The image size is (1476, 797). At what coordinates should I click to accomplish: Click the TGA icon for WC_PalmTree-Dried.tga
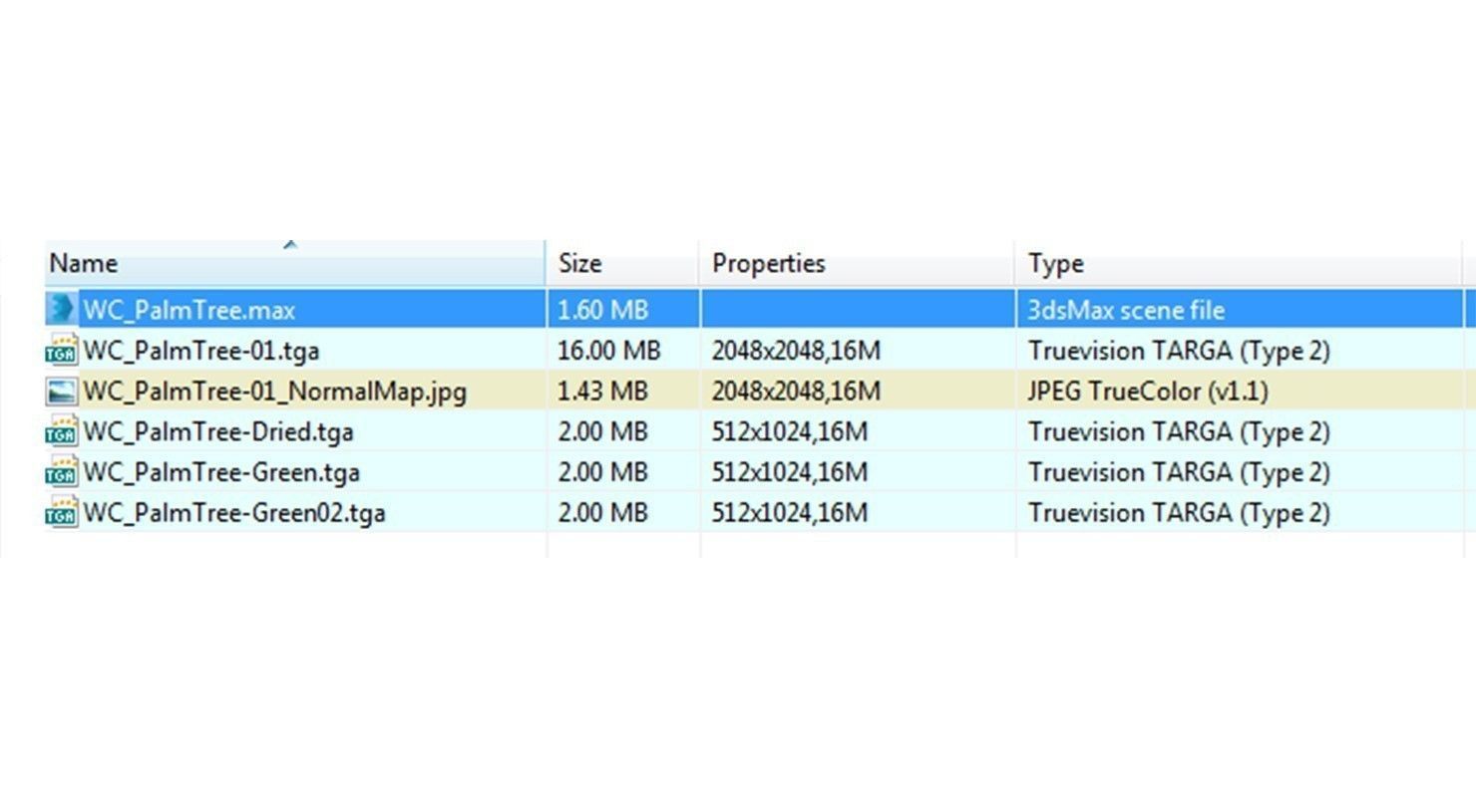pyautogui.click(x=62, y=432)
